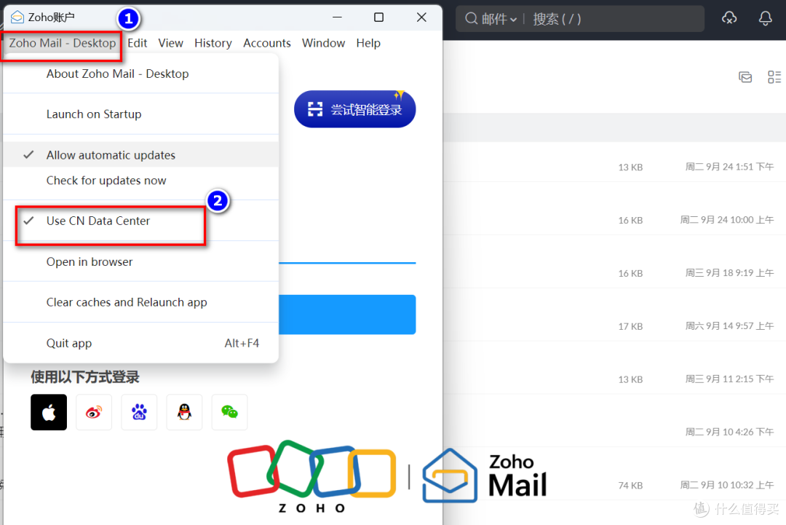
Task: Sign in with QQ penguin icon
Action: [184, 412]
